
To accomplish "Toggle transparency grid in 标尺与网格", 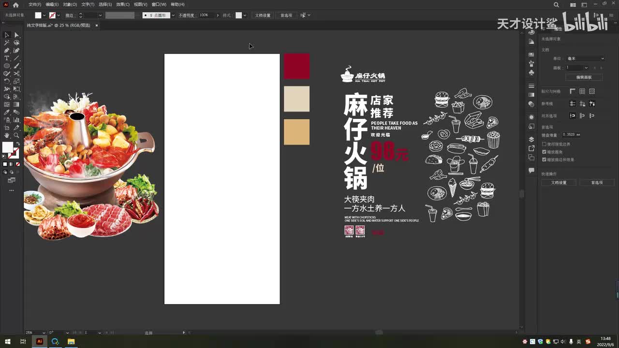I will [x=592, y=91].
